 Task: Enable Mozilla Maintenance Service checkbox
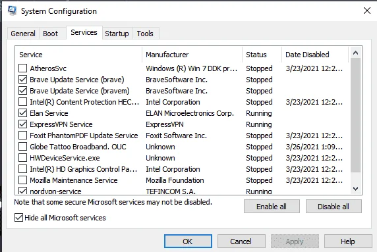tap(22, 180)
